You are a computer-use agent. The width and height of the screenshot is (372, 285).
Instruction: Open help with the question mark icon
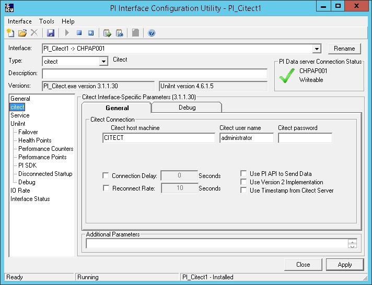point(152,33)
